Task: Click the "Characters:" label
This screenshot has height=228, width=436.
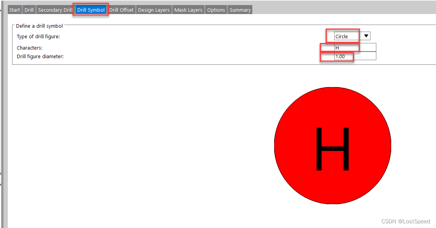Action: (29, 48)
